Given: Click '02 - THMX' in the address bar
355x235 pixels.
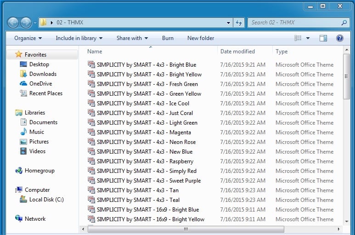Looking at the screenshot, I should tap(70, 23).
